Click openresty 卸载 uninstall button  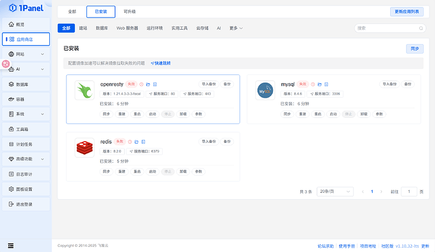(x=183, y=114)
